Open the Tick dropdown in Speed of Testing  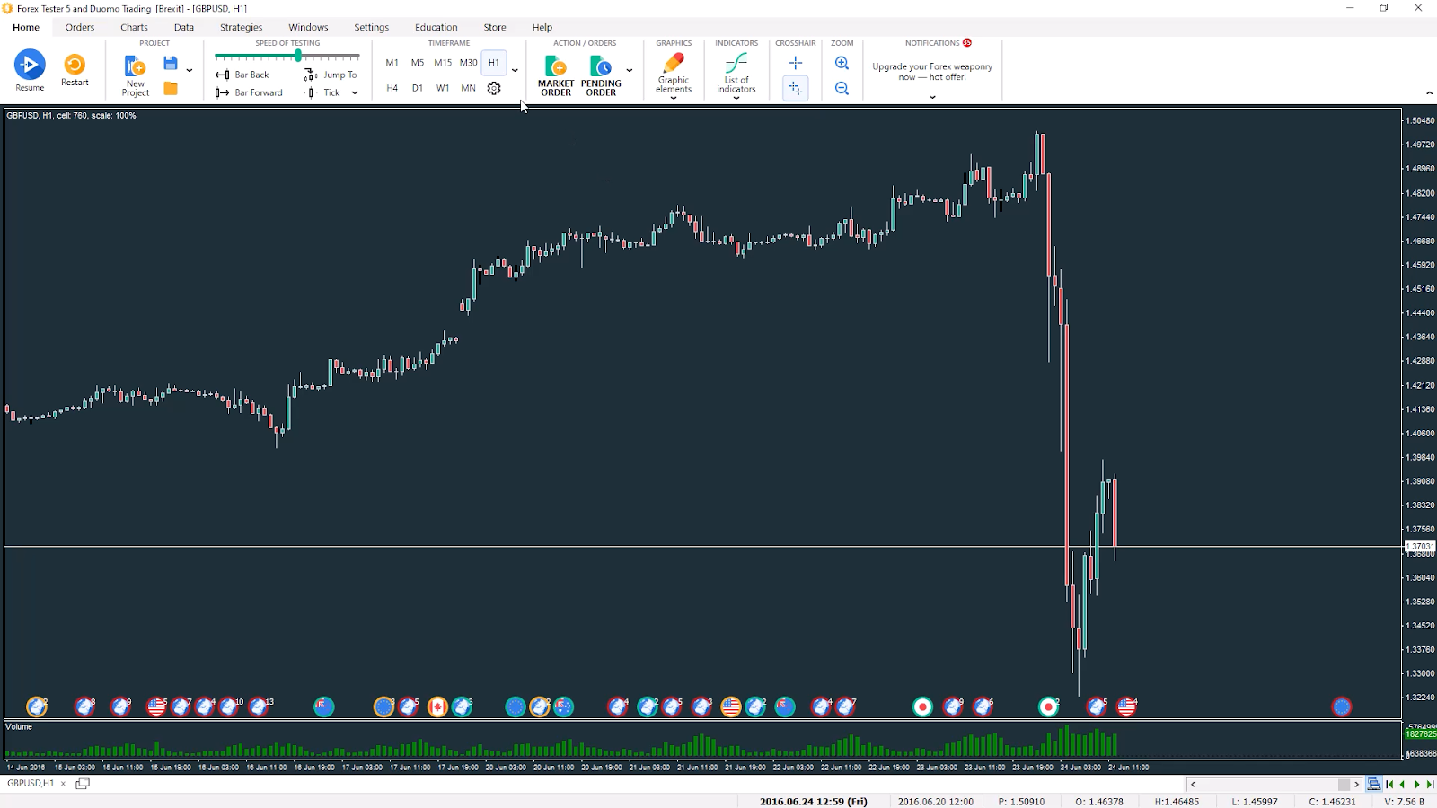coord(354,92)
